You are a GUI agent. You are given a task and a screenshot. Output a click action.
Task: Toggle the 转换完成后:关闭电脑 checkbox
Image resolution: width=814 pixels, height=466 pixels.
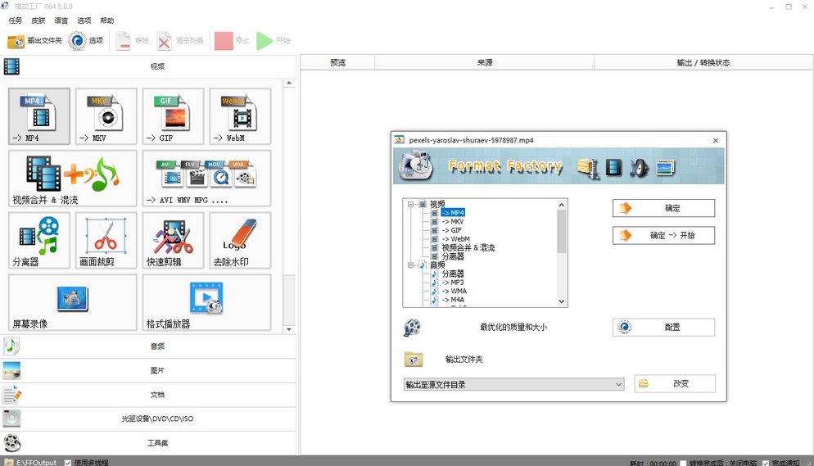pyautogui.click(x=683, y=463)
